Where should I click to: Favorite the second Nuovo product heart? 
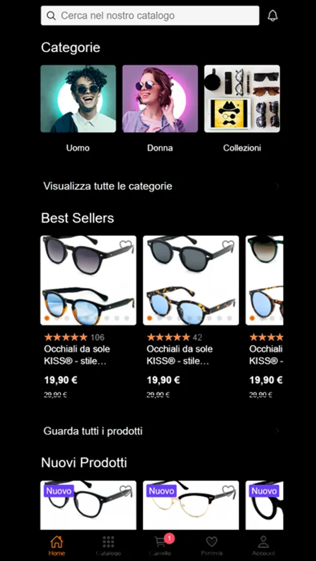pyautogui.click(x=228, y=490)
